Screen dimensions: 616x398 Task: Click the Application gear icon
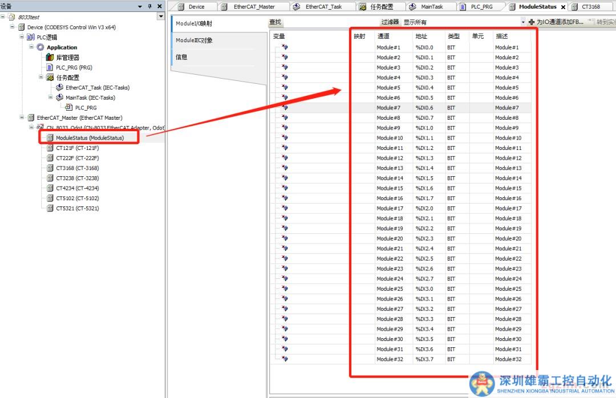pos(41,47)
